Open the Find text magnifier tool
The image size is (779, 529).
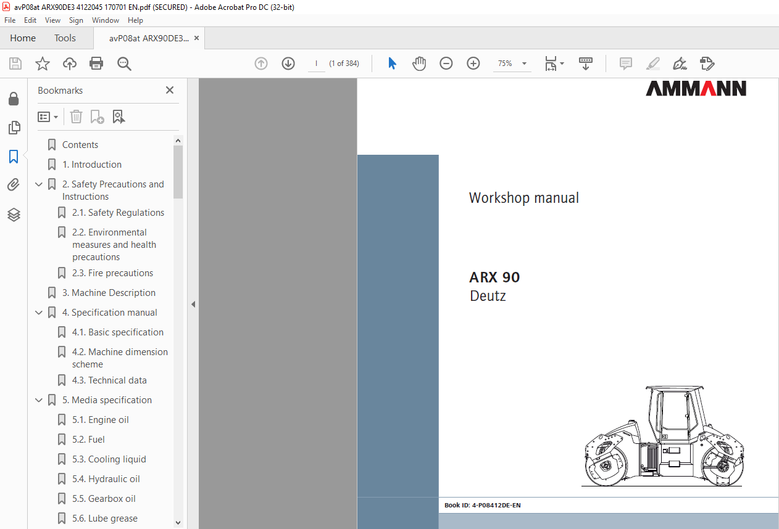[x=124, y=64]
